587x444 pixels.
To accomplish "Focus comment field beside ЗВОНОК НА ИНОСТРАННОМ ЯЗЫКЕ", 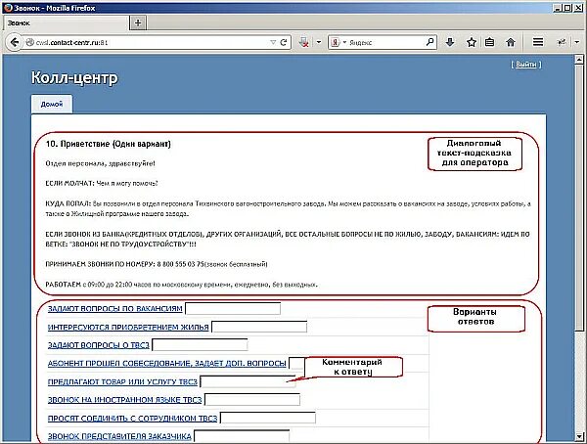I will [252, 399].
